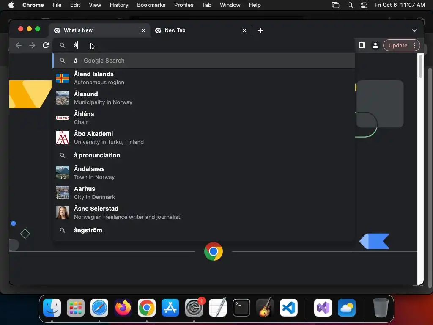Click the page vertical scrollbar
The height and width of the screenshot is (325, 433).
(x=421, y=66)
